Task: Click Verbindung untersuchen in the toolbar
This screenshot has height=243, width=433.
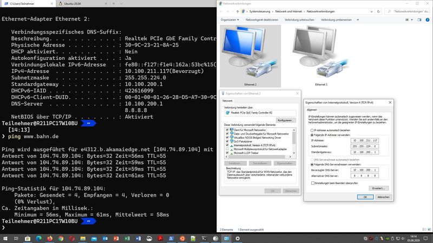Action: 299,20
